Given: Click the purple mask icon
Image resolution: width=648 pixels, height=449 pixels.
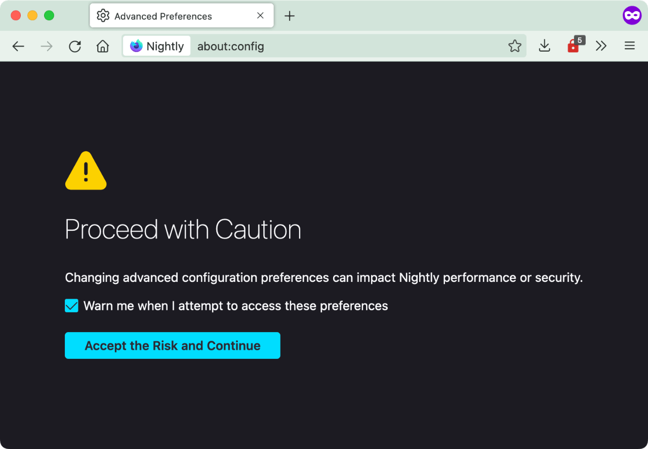Looking at the screenshot, I should 632,15.
